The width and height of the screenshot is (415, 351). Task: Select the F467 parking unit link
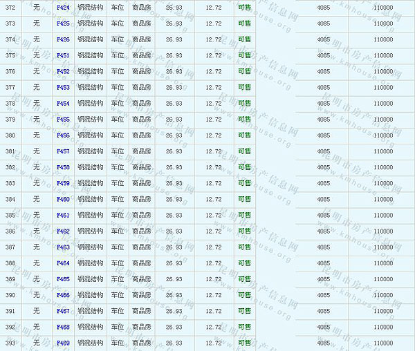(63, 311)
